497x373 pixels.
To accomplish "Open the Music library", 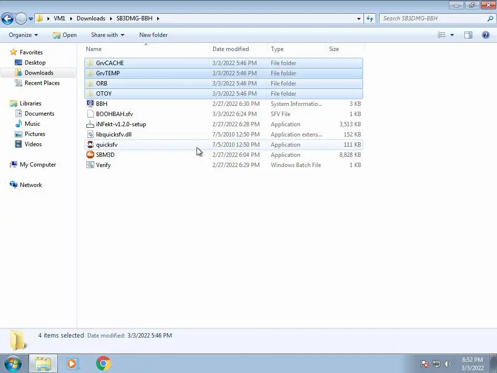I will (x=33, y=124).
